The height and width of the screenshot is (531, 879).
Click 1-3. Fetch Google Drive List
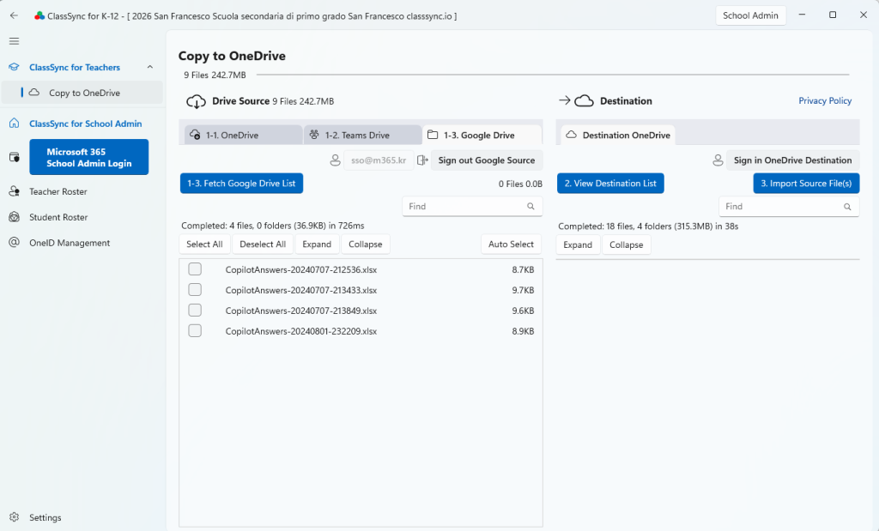[x=241, y=184]
